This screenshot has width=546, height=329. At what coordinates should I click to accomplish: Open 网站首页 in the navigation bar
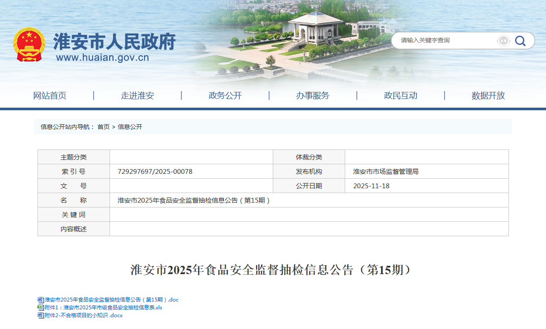50,96
